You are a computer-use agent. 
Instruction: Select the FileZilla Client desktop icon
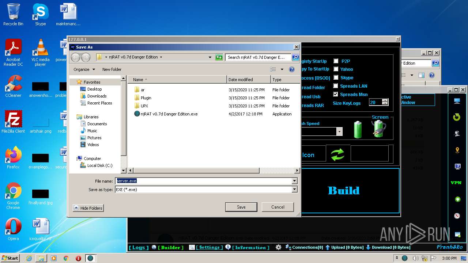[x=13, y=122]
